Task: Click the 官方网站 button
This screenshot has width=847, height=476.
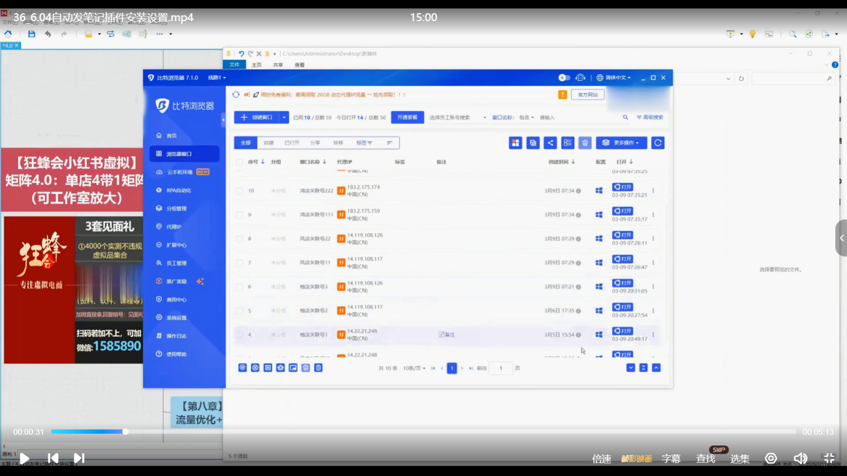Action: 587,95
